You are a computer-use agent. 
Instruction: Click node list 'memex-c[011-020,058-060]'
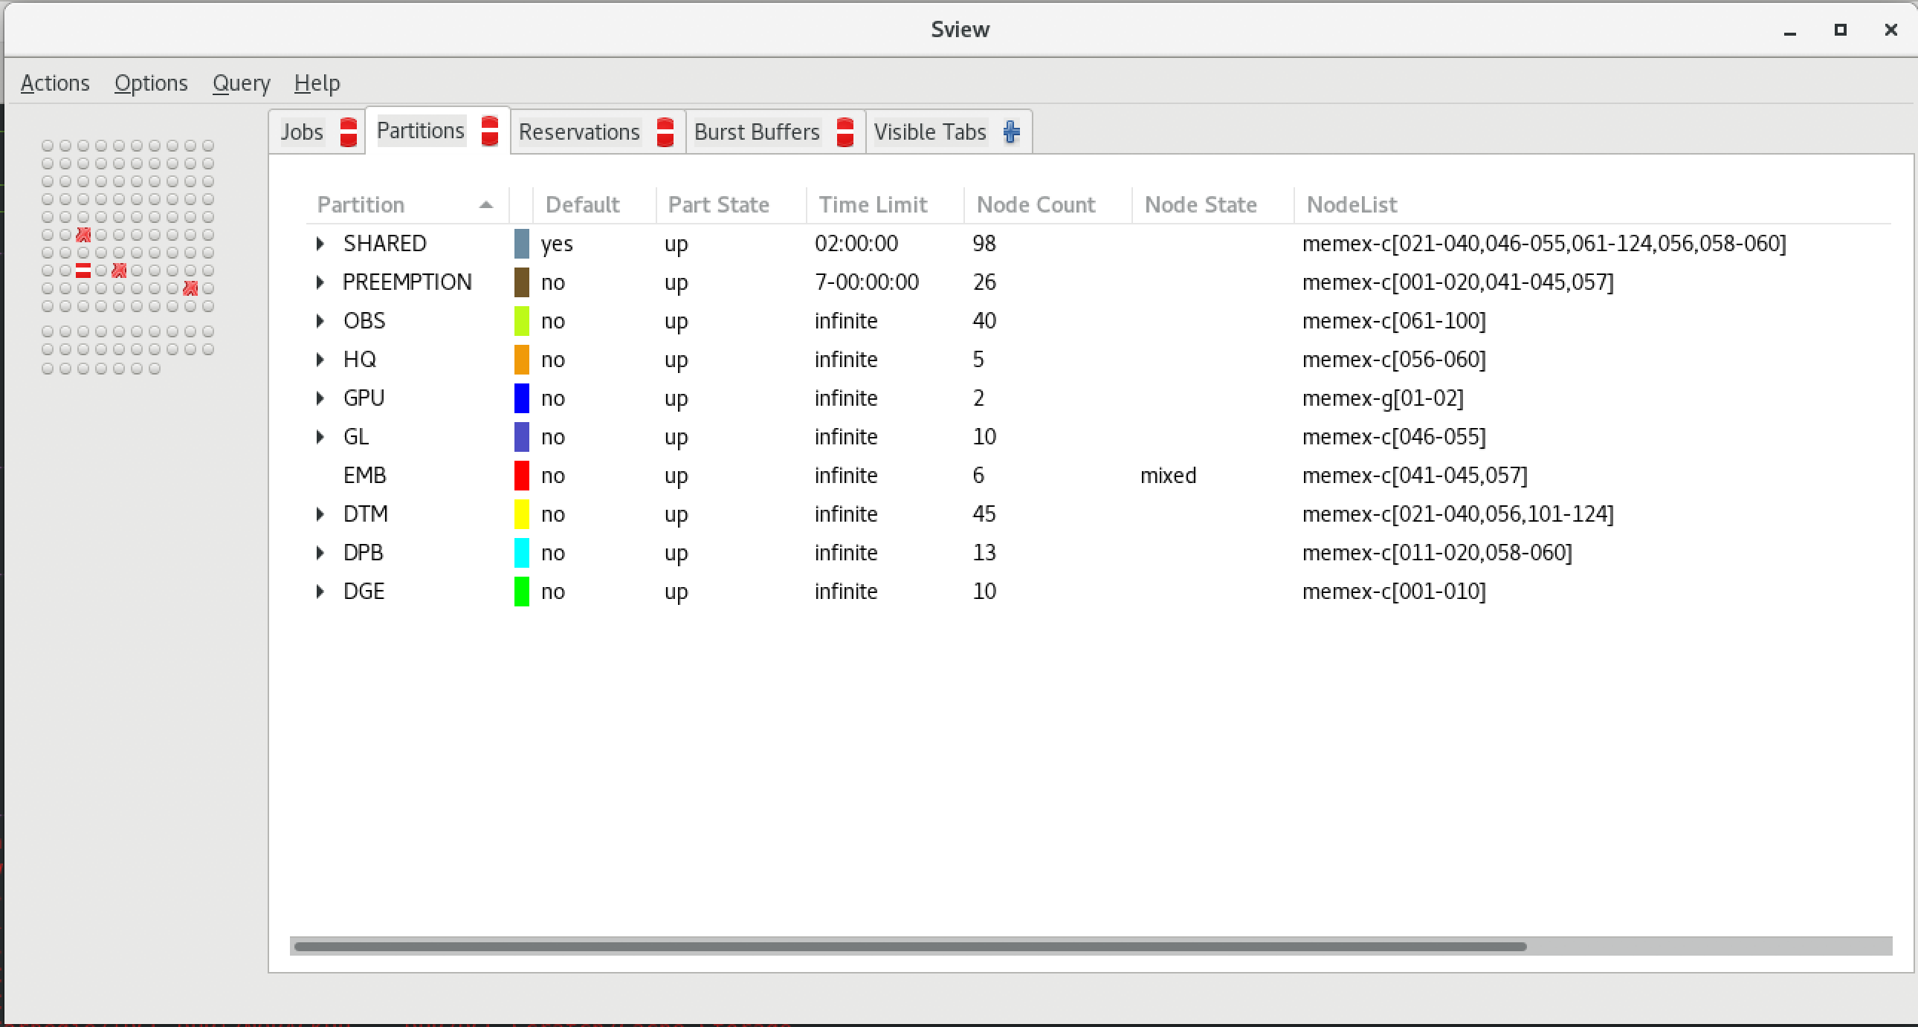coord(1437,553)
